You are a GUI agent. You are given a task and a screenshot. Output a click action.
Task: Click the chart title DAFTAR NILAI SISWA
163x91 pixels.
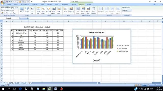pyautogui.click(x=96, y=33)
